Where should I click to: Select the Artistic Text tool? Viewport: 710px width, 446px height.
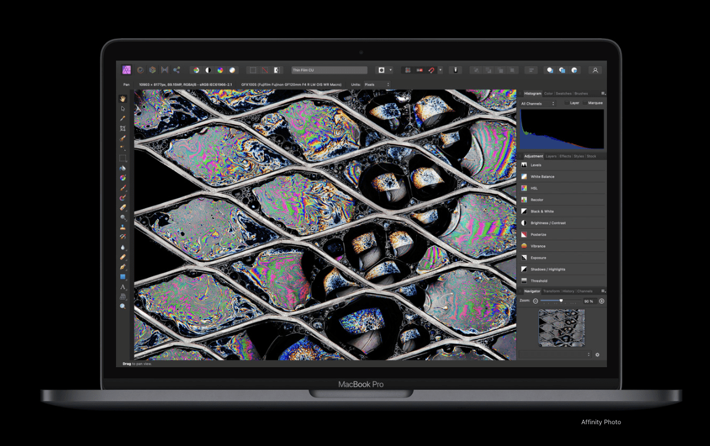pyautogui.click(x=122, y=287)
